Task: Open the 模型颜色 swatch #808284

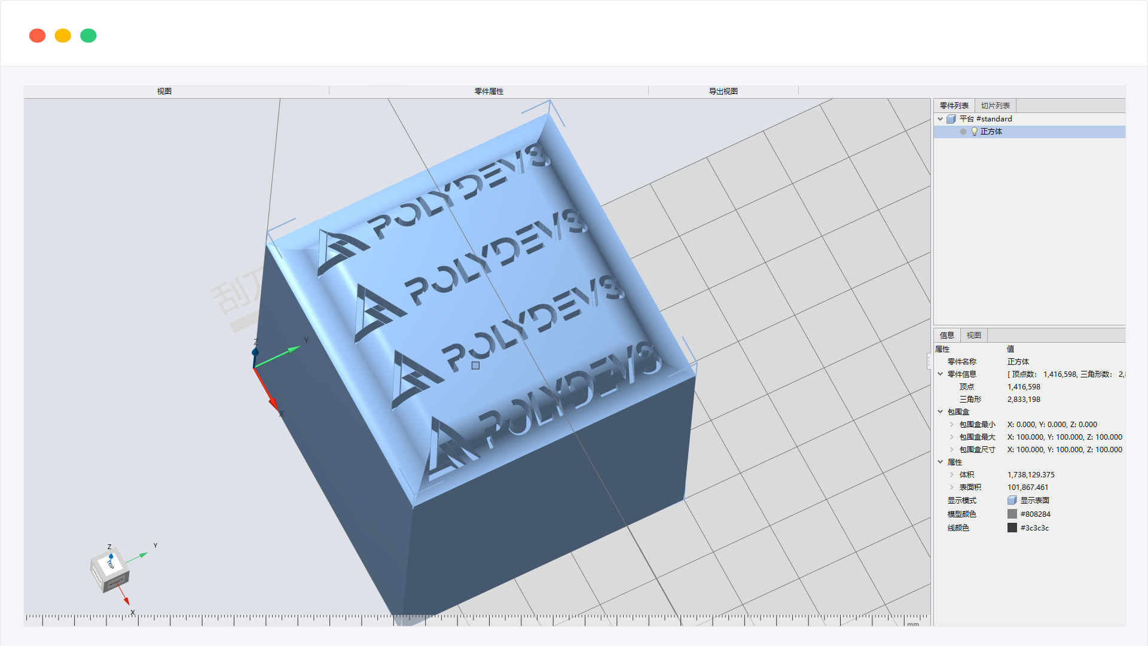Action: (x=1012, y=514)
